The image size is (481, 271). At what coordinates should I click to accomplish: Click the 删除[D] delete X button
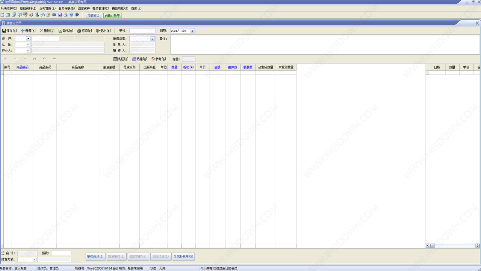click(x=47, y=31)
